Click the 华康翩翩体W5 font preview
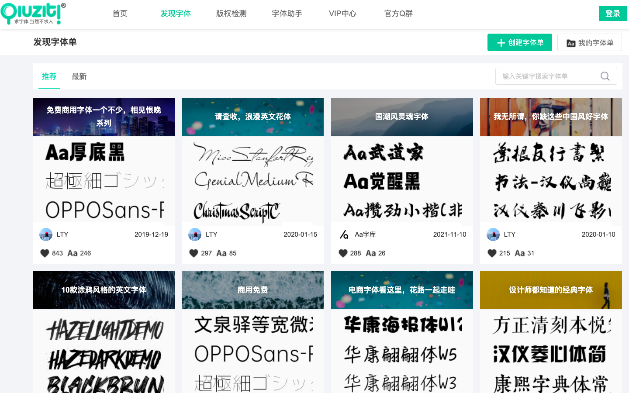 (x=400, y=354)
